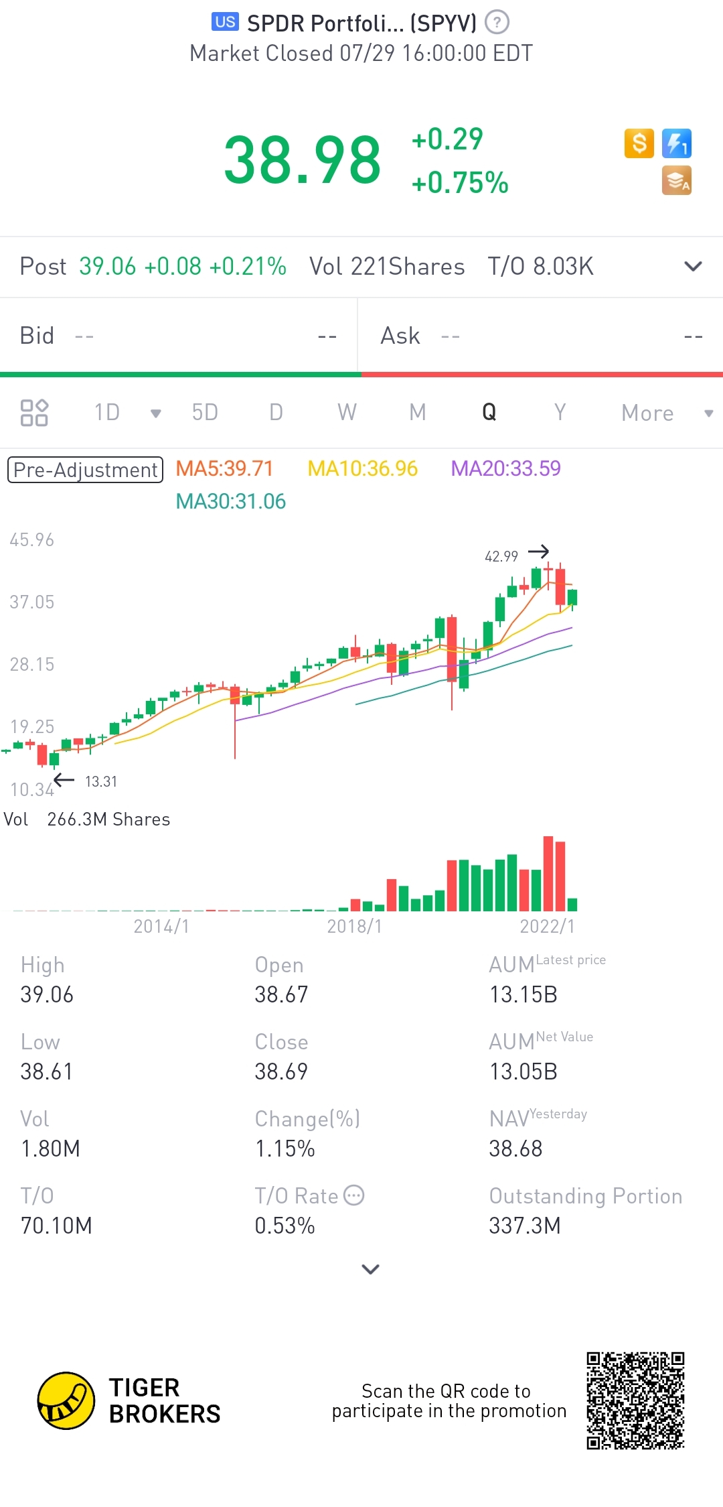The height and width of the screenshot is (1507, 723).
Task: Tap the tallest red volume bar
Action: tap(548, 874)
